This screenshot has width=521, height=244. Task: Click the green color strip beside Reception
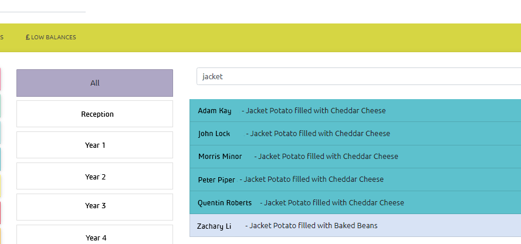point(1,106)
